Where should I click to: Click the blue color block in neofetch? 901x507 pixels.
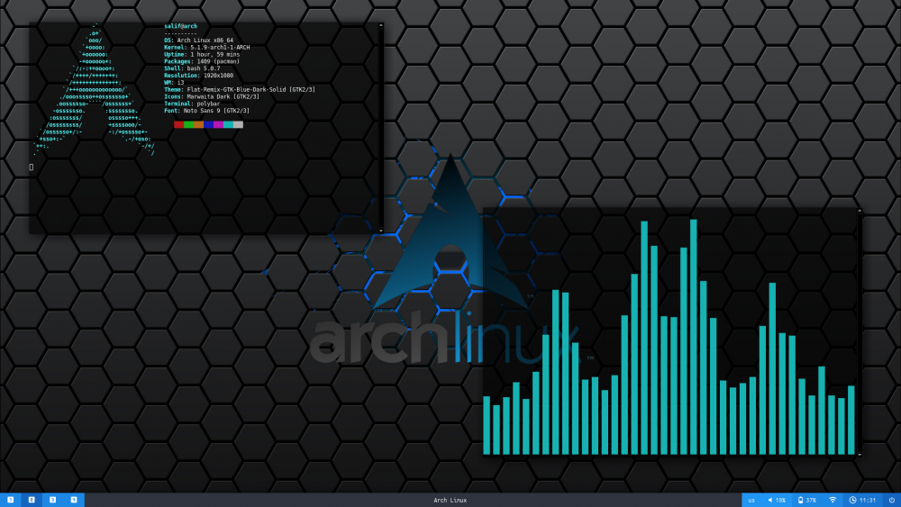(x=209, y=124)
